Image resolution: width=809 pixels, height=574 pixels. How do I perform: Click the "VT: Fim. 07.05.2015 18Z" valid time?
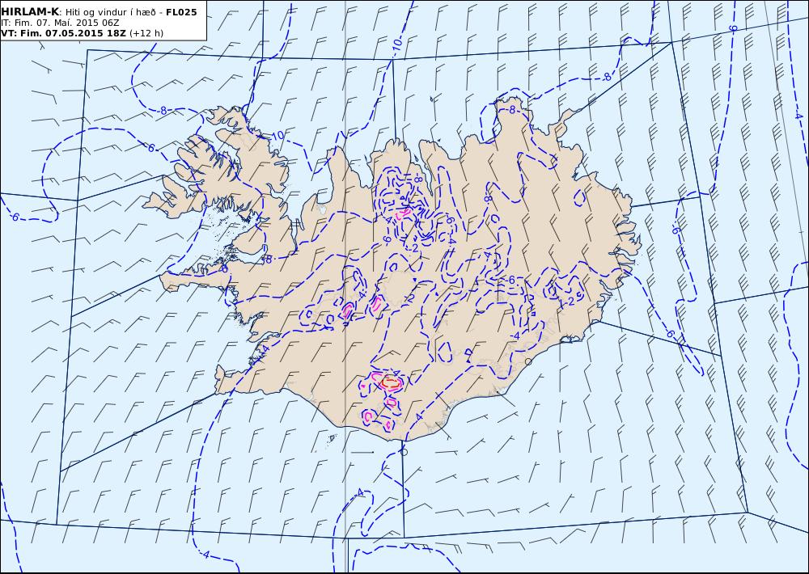[x=63, y=33]
